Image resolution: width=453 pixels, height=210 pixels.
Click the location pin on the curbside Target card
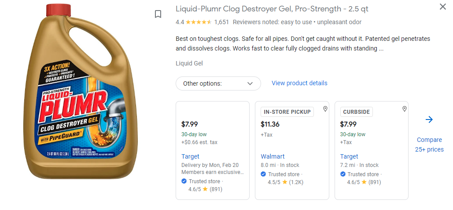click(x=405, y=109)
